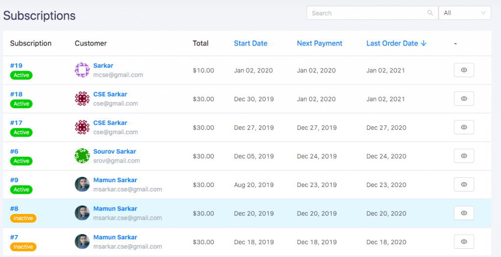View subscription #7 via eye icon
Screen dimensions: 501x257
pyautogui.click(x=464, y=242)
